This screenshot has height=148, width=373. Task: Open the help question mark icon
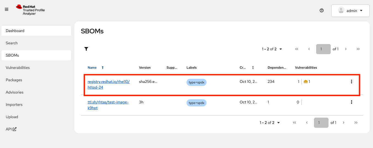click(322, 11)
